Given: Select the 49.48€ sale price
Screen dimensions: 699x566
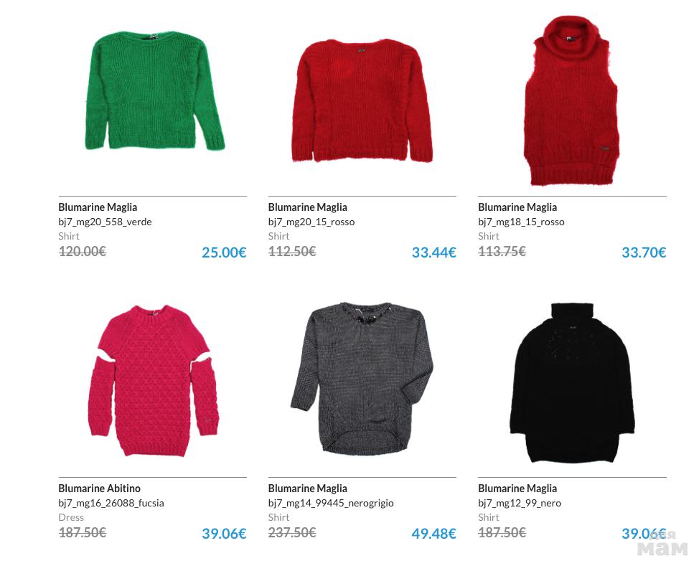Looking at the screenshot, I should (433, 534).
